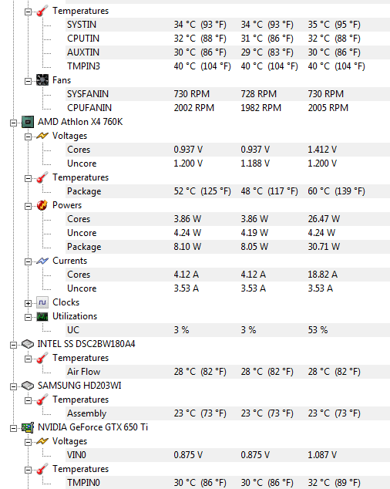Click the 18.82 A cores current value

pos(323,275)
